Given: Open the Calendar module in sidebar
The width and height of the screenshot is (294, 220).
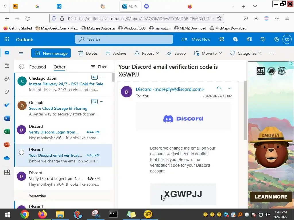Looking at the screenshot, I should 7,66.
